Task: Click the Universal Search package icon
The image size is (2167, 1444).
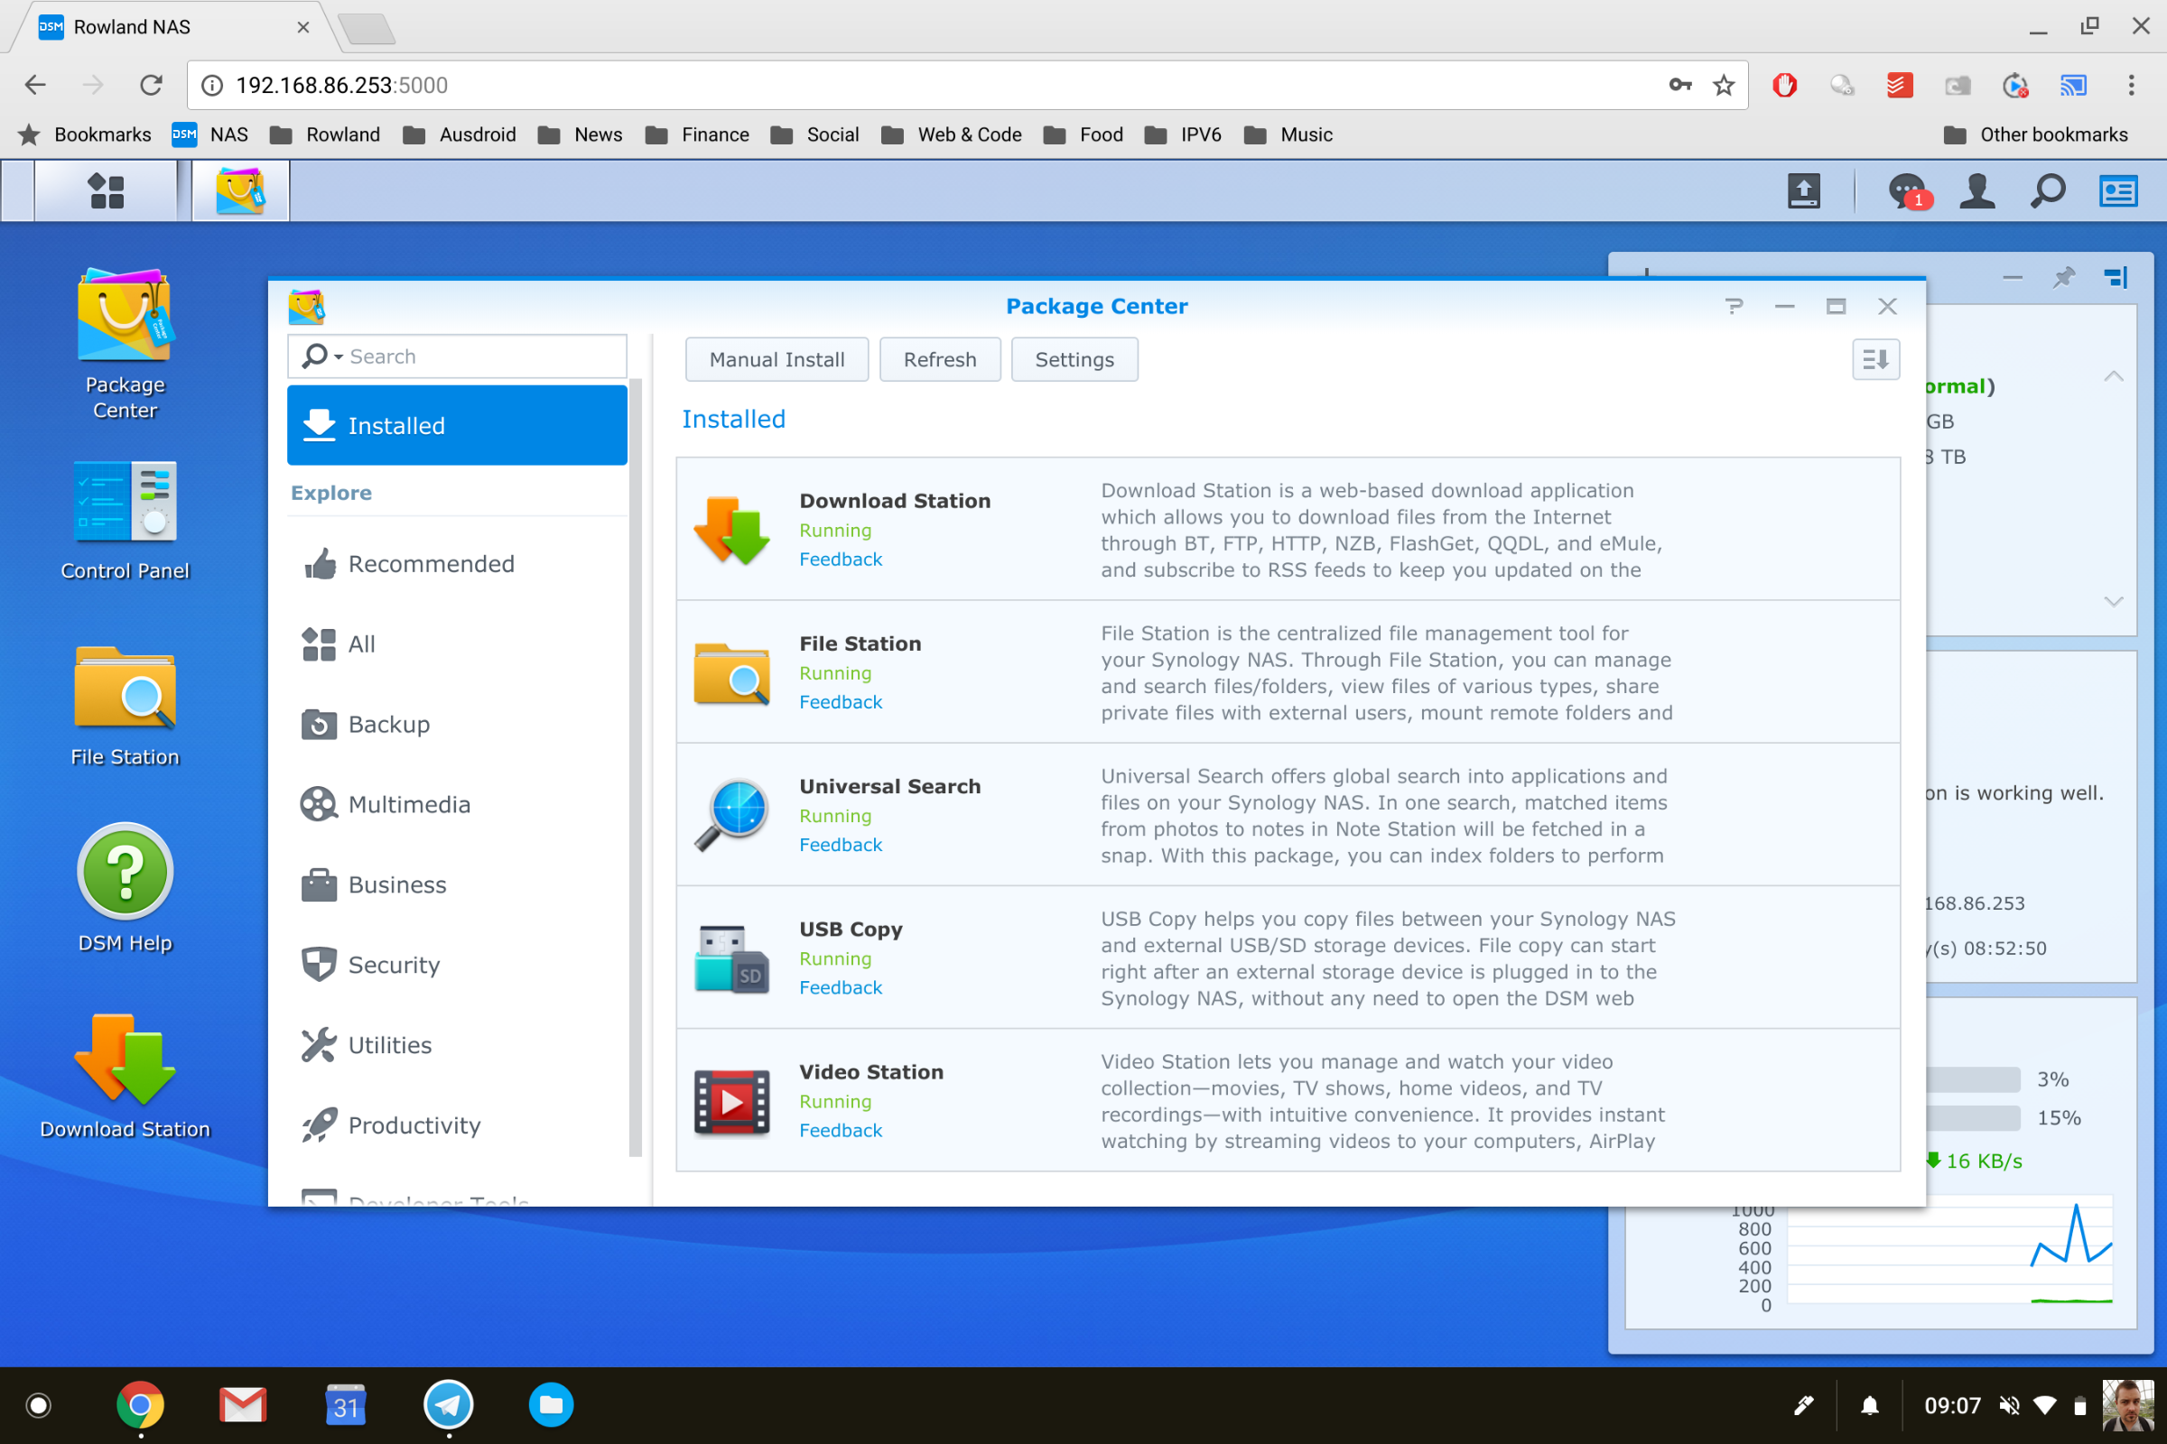Action: (731, 815)
